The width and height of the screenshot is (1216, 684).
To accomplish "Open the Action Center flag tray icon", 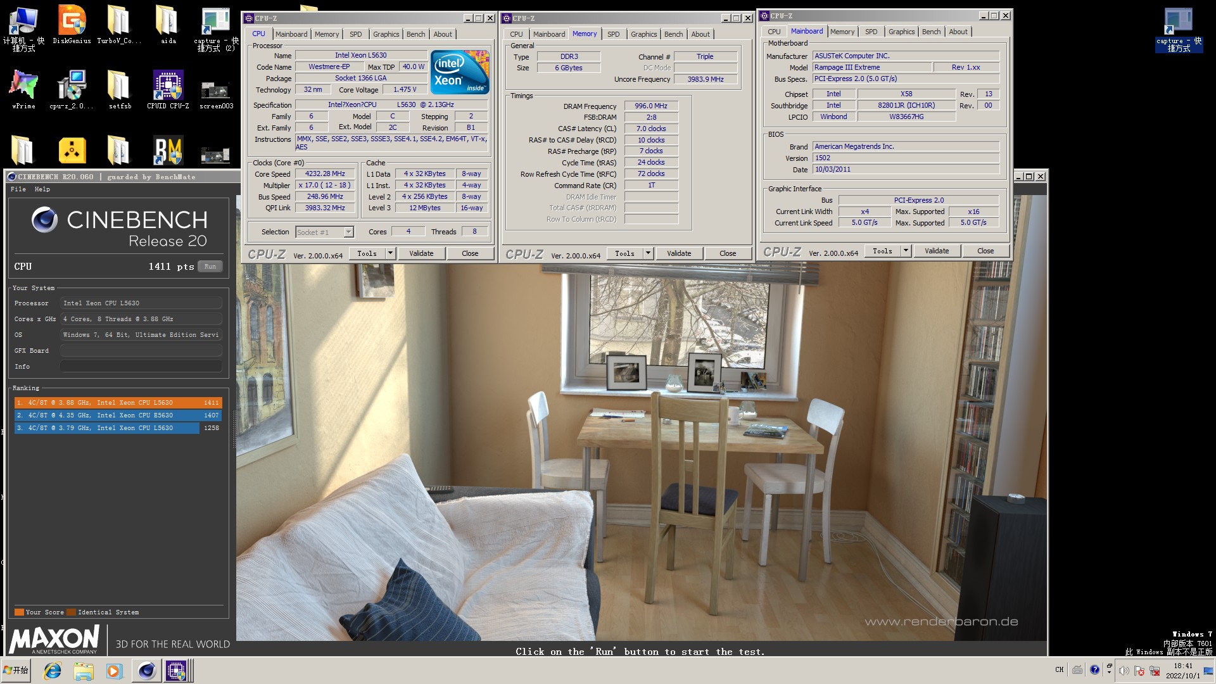I will pos(1139,671).
